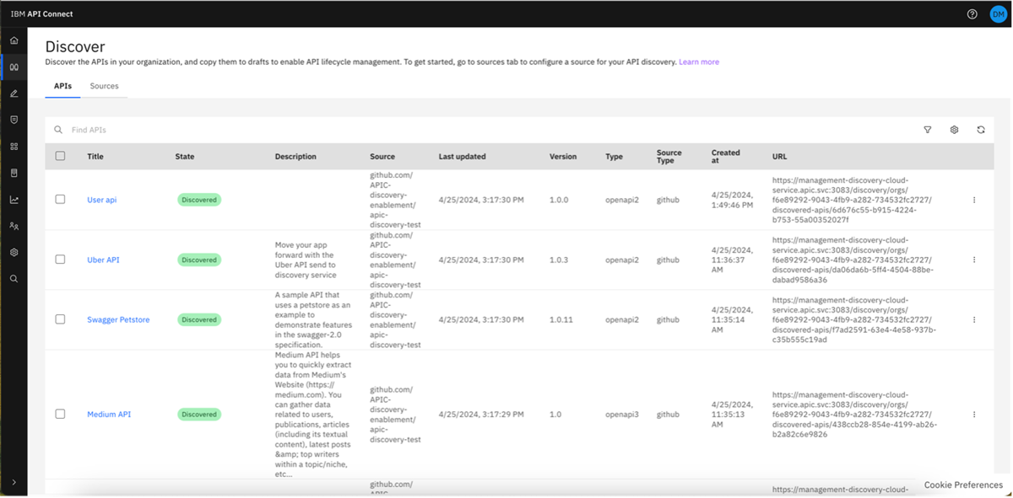Viewport: 1013px width, 498px height.
Task: Click version 1.0.11 cell
Action: click(x=561, y=320)
